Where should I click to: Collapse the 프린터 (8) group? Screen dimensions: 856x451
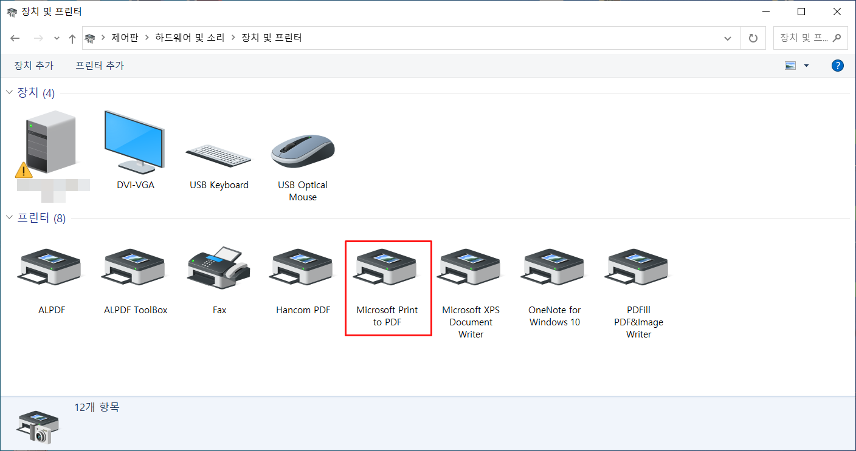point(9,218)
